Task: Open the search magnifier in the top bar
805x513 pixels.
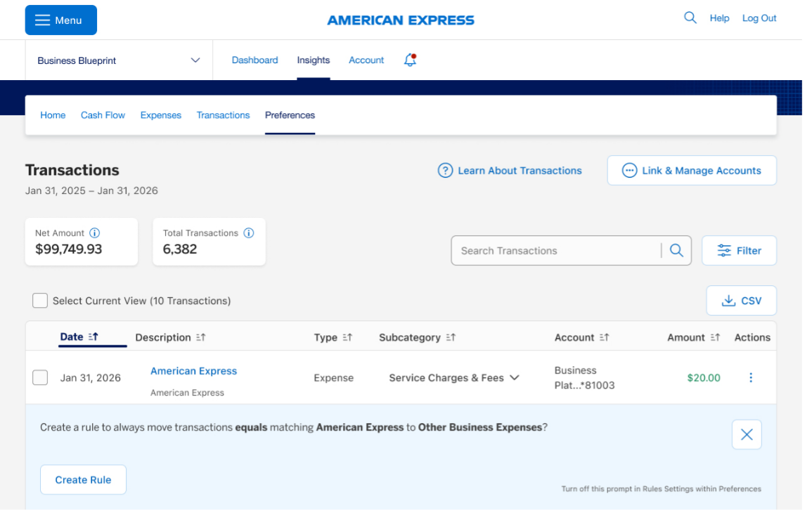Action: 689,18
